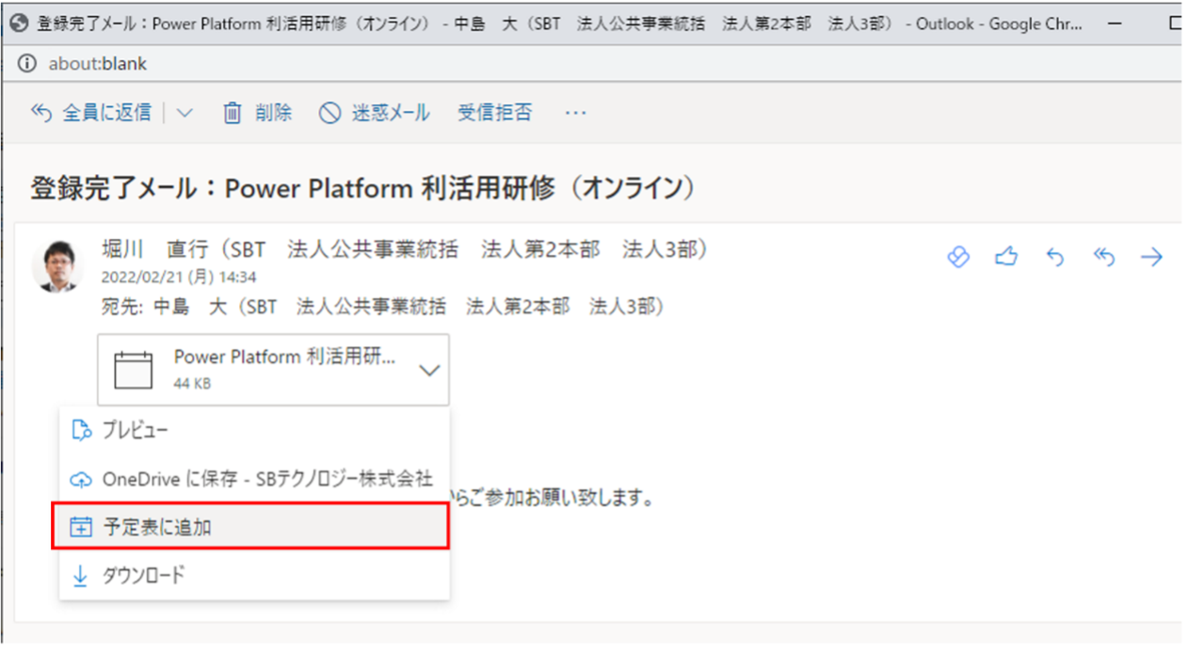Click the attachment size 44 KB text
The height and width of the screenshot is (649, 1187).
pos(192,384)
